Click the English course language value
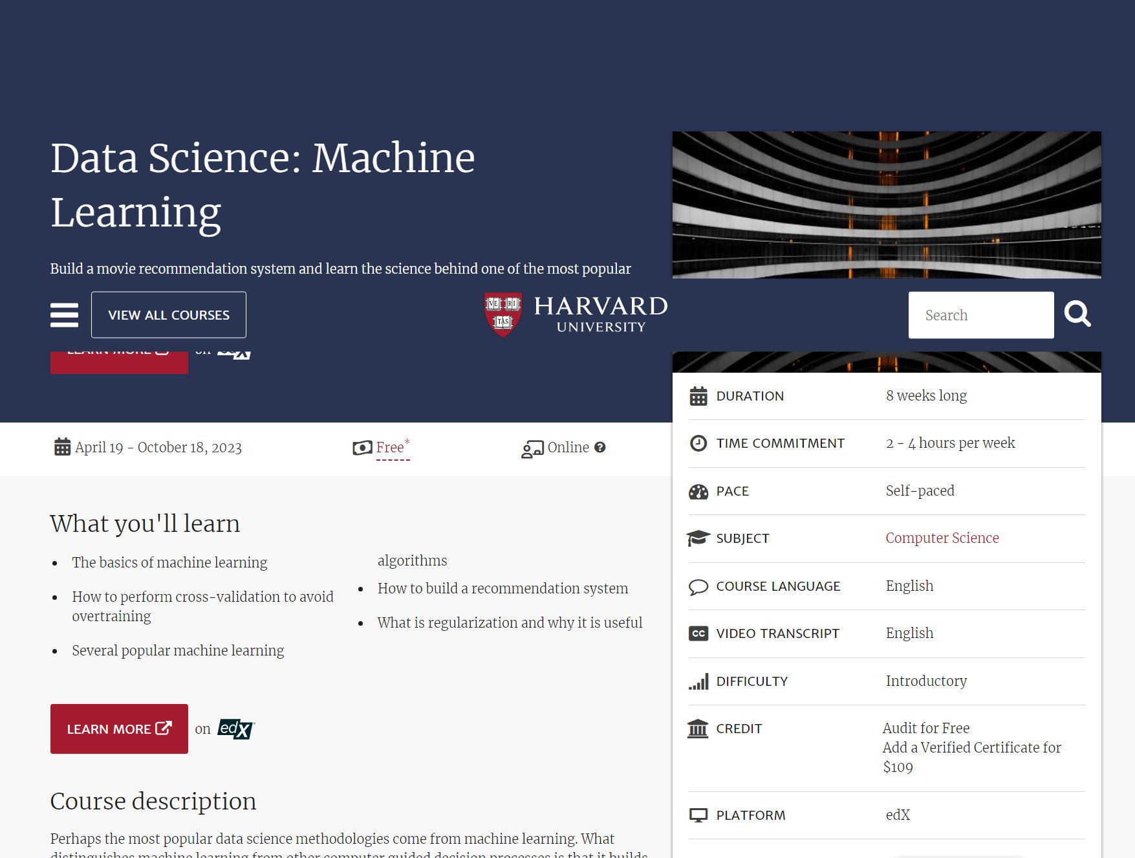Screen dimensions: 1135x858 point(909,586)
